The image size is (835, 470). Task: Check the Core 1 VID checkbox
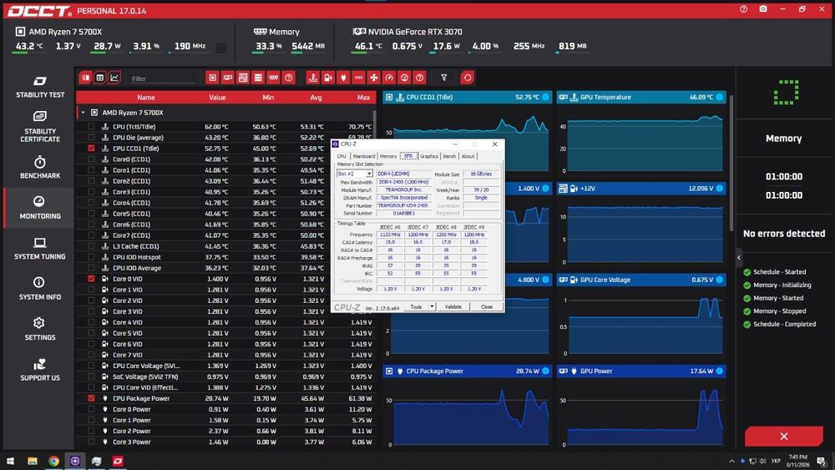(91, 290)
